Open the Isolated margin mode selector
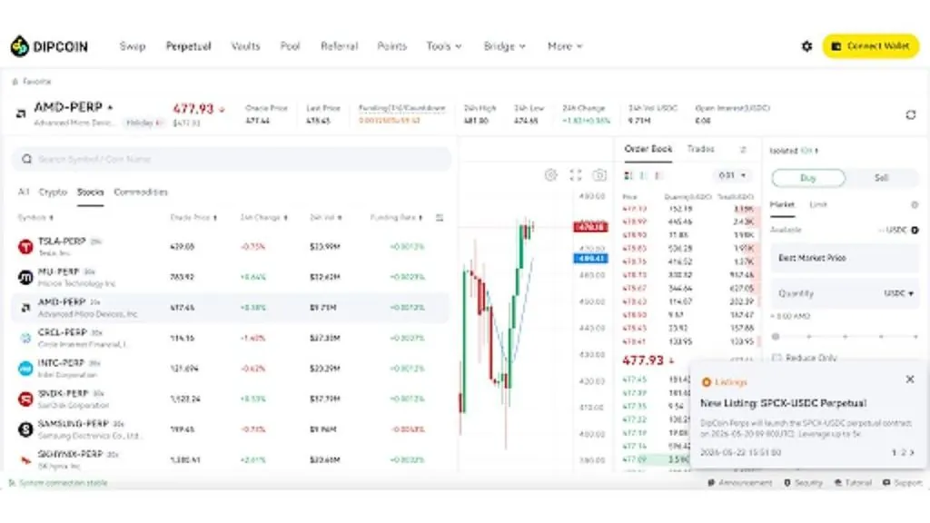930x523 pixels. [x=794, y=151]
